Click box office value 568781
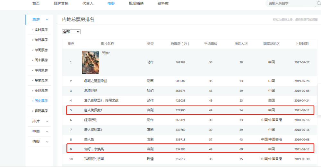 tap(180, 62)
